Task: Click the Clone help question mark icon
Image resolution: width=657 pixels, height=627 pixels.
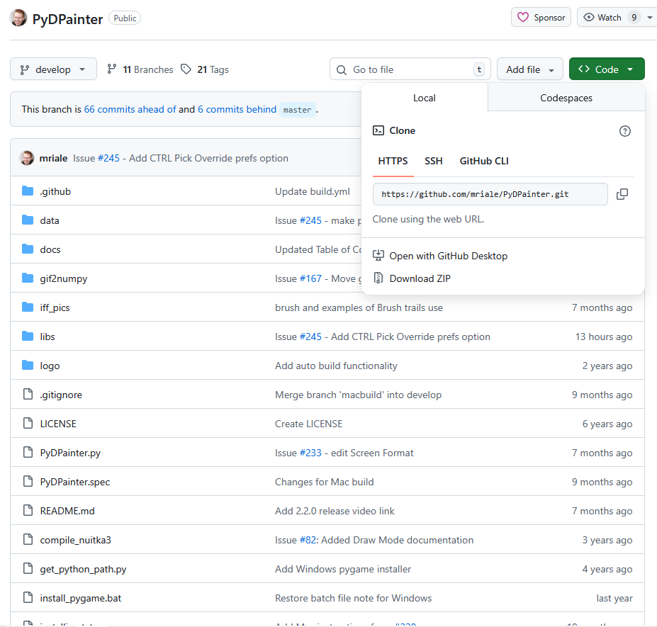Action: (x=624, y=131)
